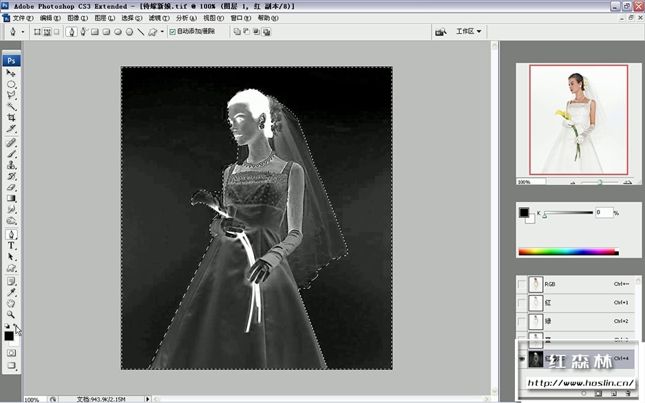The width and height of the screenshot is (645, 403).
Task: Select the Zoom tool
Action: [11, 315]
